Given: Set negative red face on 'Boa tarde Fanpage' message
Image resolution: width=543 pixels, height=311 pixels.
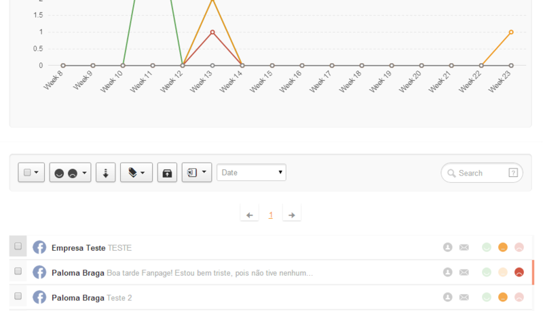Looking at the screenshot, I should [x=519, y=272].
